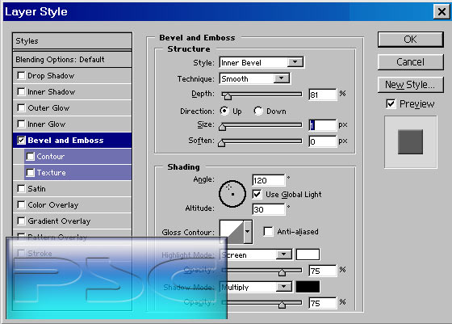Uncheck the Preview checkbox
The height and width of the screenshot is (324, 452).
click(391, 103)
